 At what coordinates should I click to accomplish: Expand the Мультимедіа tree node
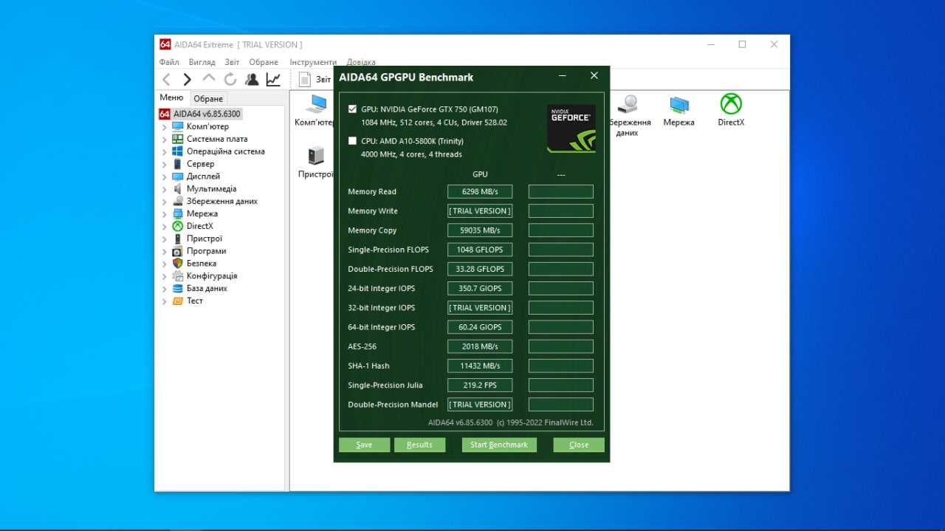pyautogui.click(x=165, y=190)
